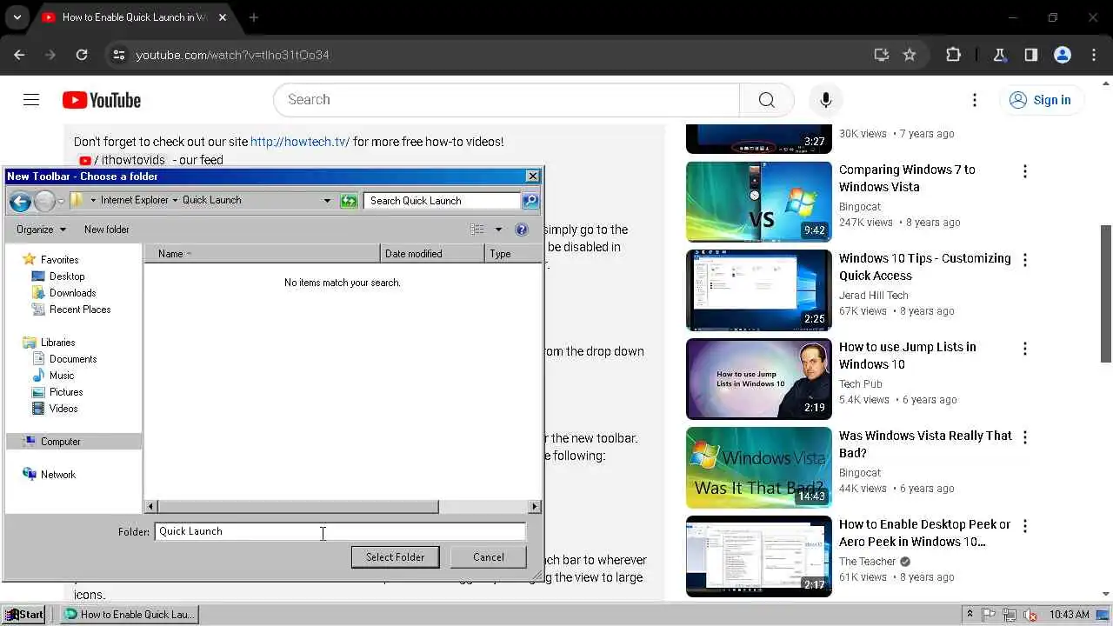The image size is (1113, 626).
Task: Click How to Enable Quick Lau... taskbar item
Action: point(129,615)
